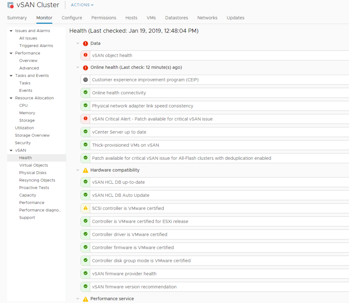Open the Networks tab
349x303 pixels.
click(207, 18)
